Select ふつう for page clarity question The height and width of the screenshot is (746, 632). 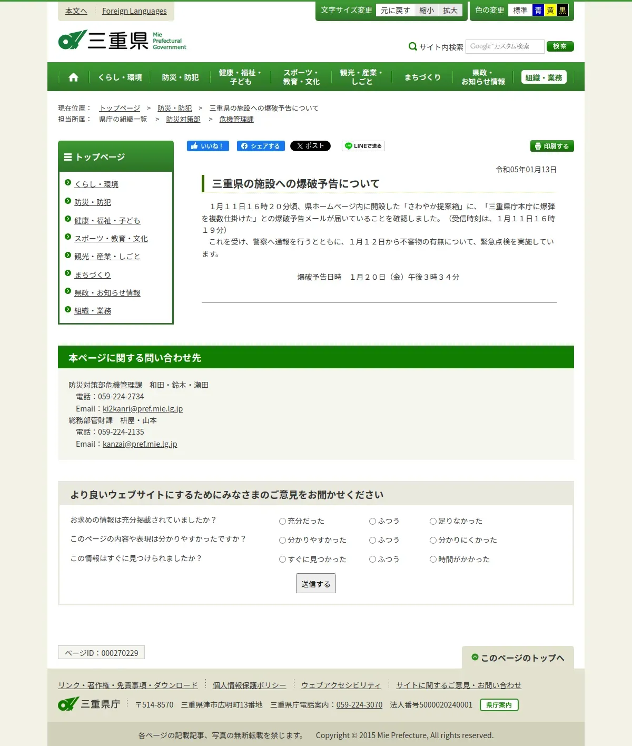tap(372, 540)
